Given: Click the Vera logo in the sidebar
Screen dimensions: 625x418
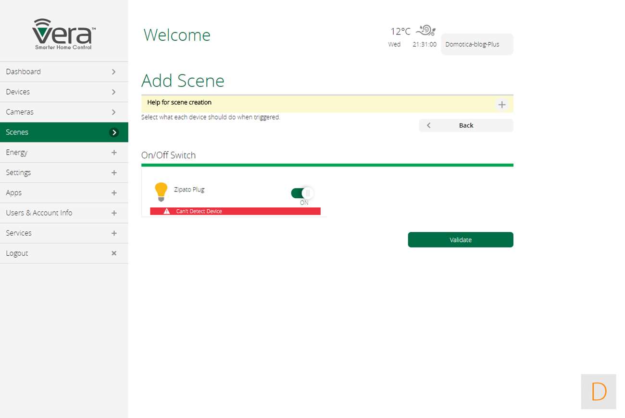Looking at the screenshot, I should click(63, 34).
